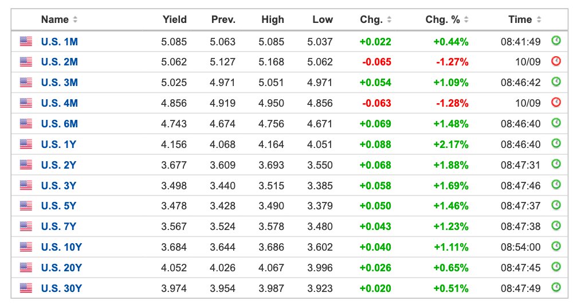Image resolution: width=581 pixels, height=304 pixels.
Task: Click the Yield column header
Action: [x=175, y=20]
